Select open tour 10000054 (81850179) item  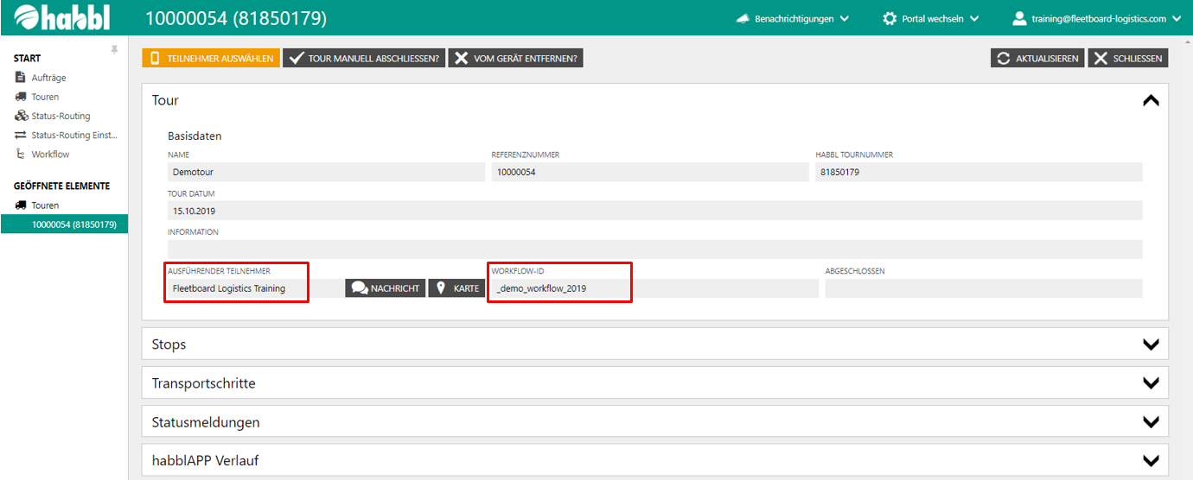73,224
